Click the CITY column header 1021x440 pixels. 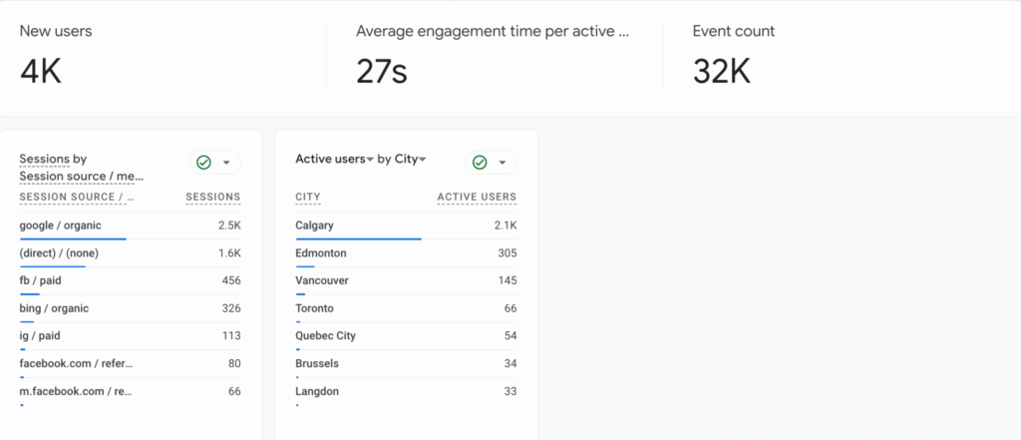tap(308, 197)
